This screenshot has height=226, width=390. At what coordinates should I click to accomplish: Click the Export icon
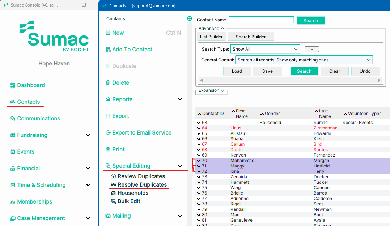[x=108, y=116]
